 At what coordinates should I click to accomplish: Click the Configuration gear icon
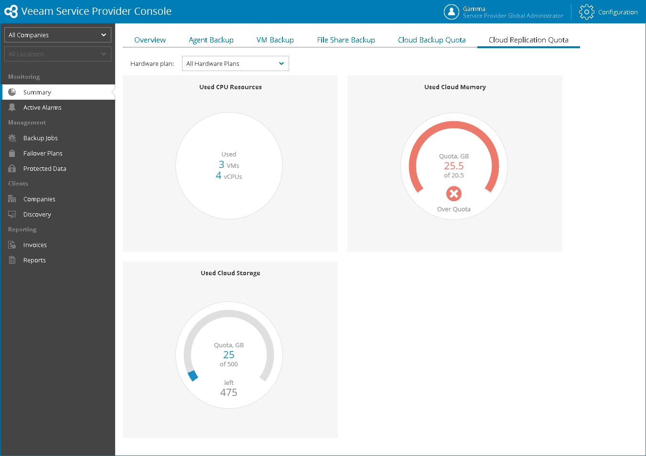point(587,12)
